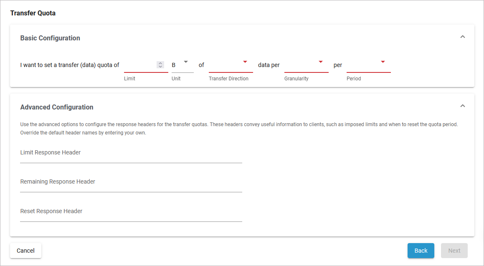Select the B unit value
The height and width of the screenshot is (266, 484).
click(x=174, y=65)
